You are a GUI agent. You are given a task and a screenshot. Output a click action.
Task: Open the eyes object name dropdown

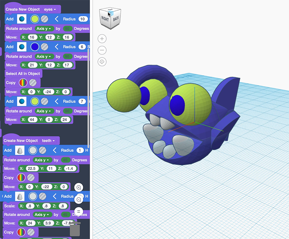[x=50, y=9]
